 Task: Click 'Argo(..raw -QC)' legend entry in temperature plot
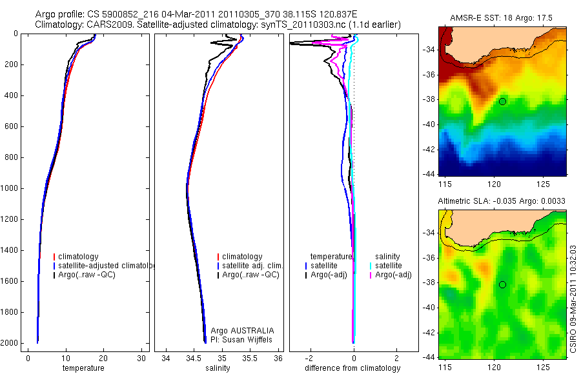click(x=84, y=275)
